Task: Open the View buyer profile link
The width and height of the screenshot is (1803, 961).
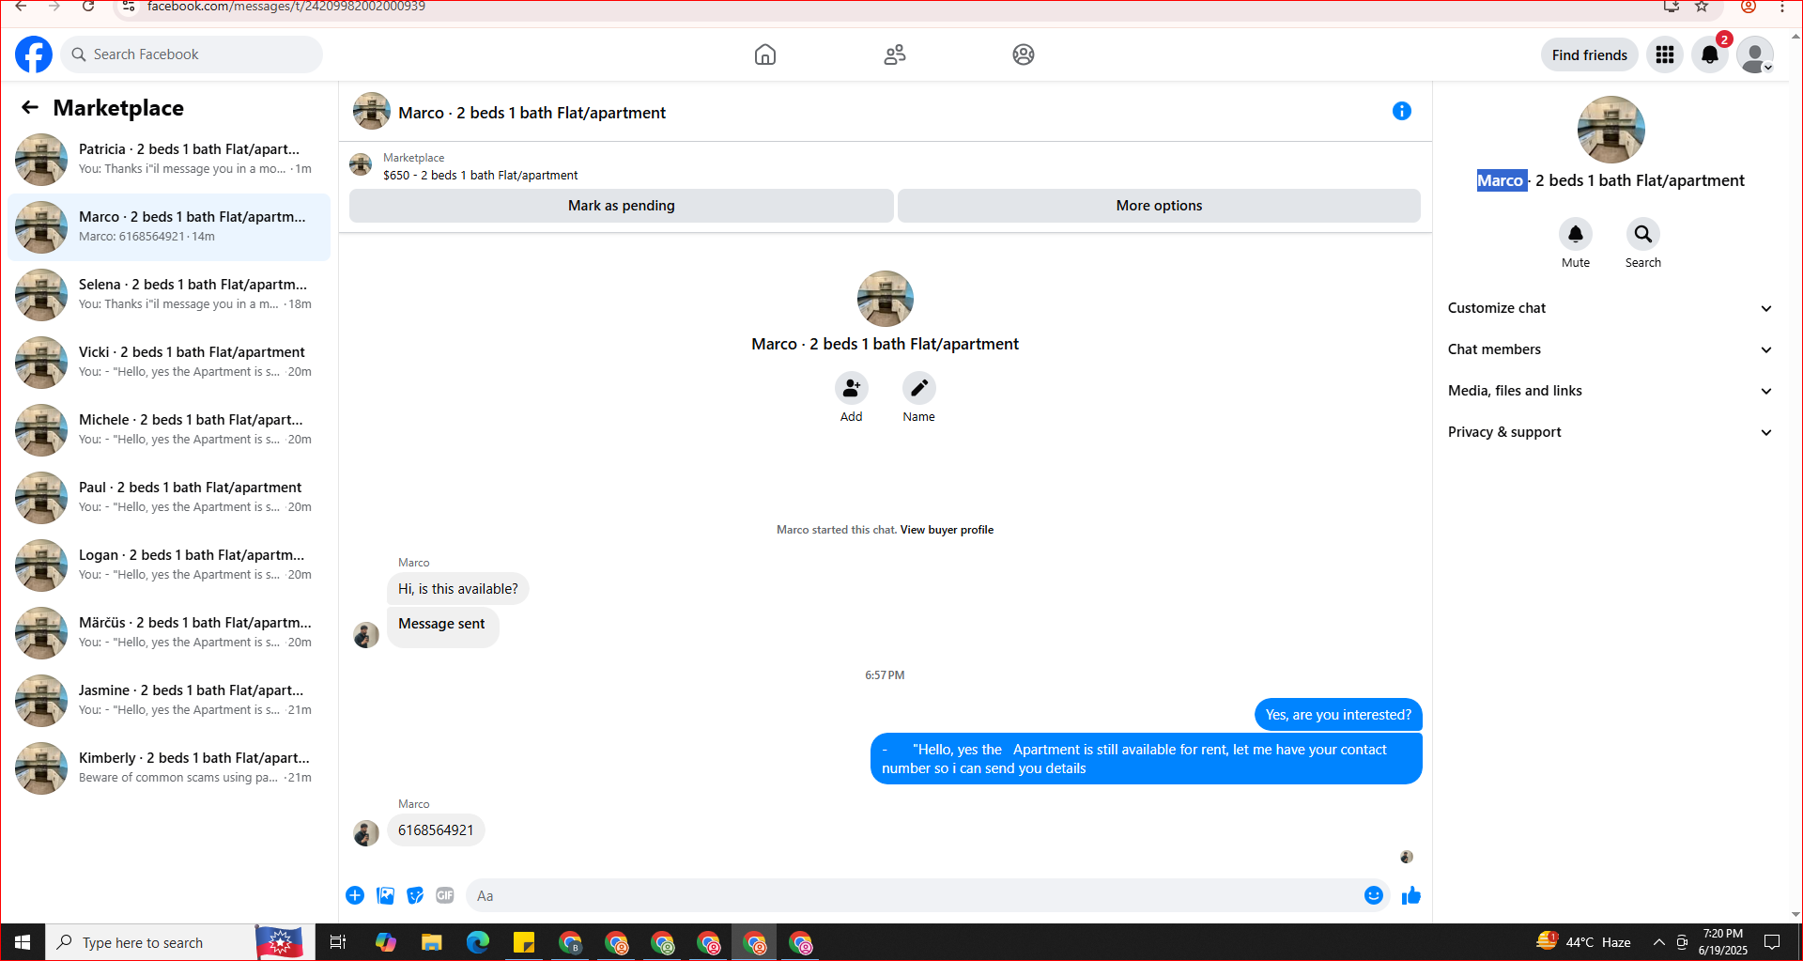Action: click(947, 530)
